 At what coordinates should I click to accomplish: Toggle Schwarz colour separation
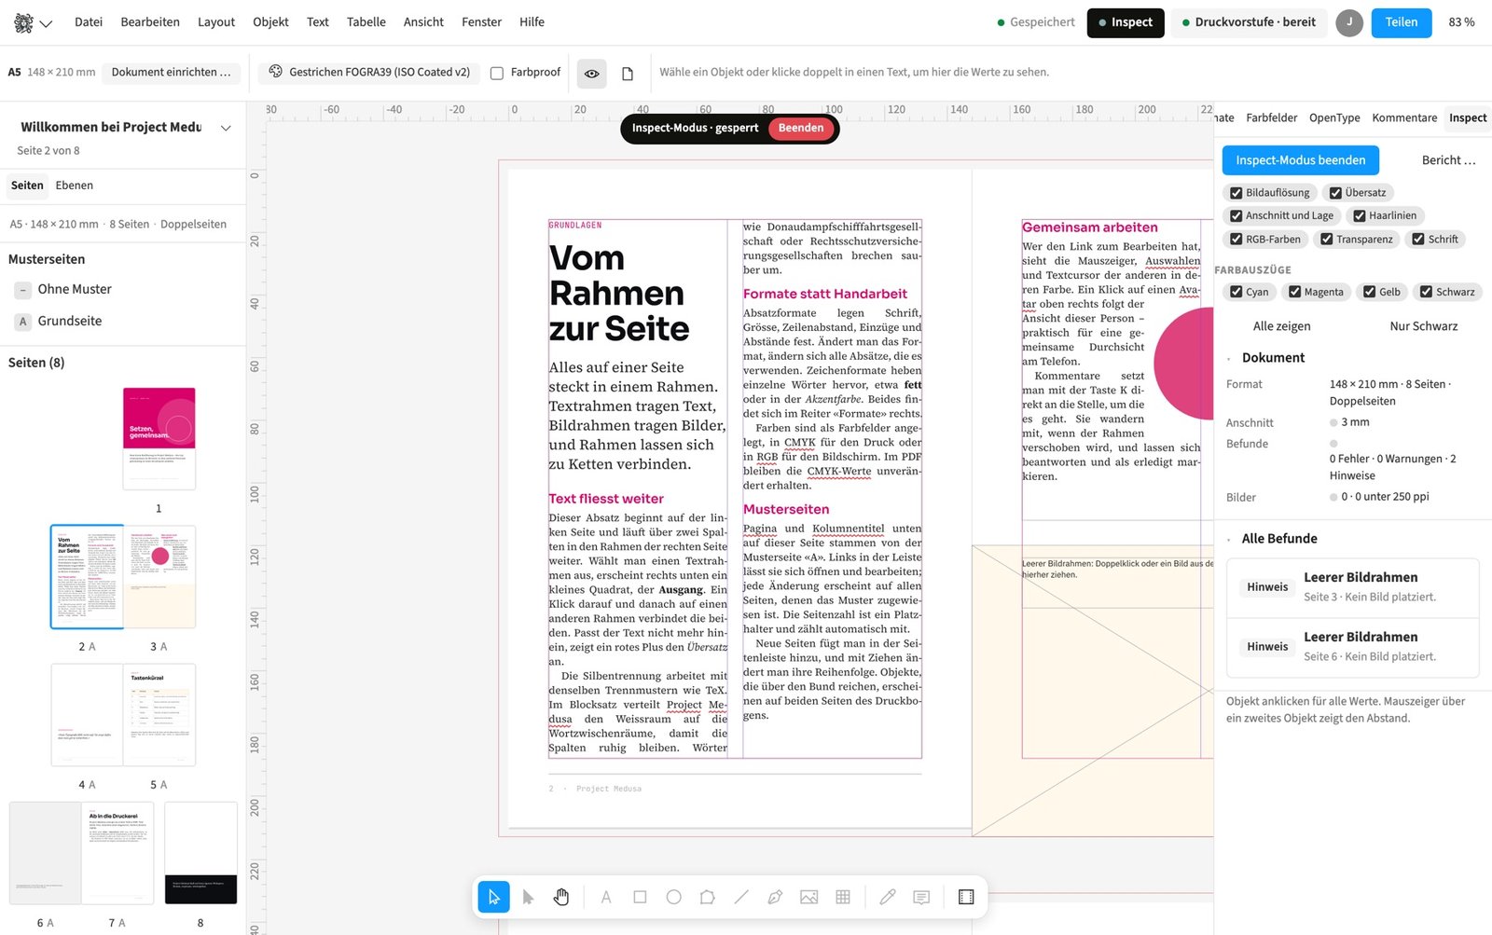(1426, 292)
